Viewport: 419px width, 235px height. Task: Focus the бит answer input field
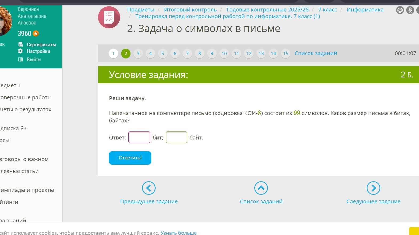(139, 137)
